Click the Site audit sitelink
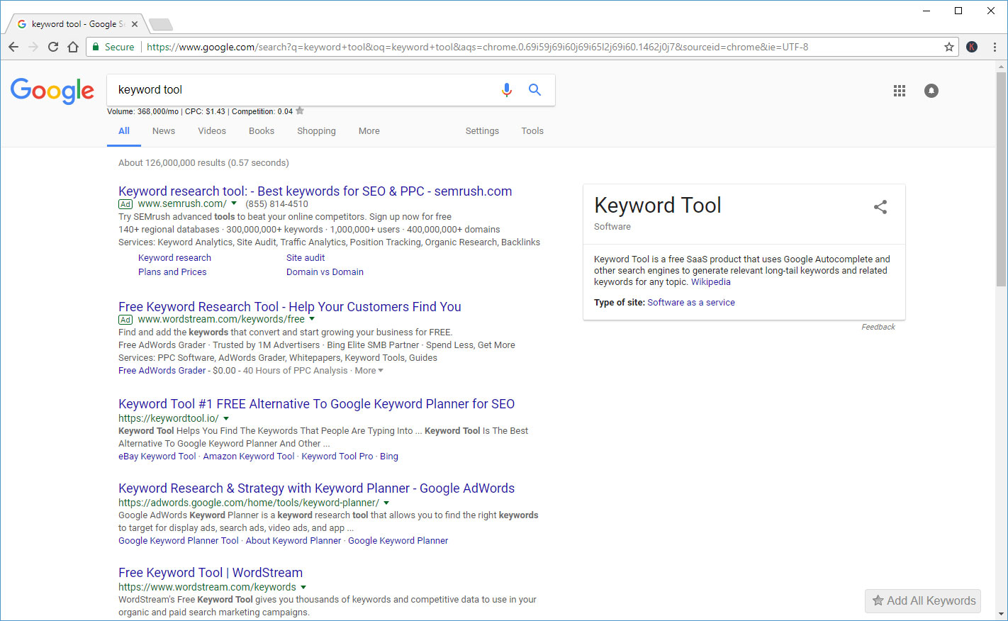This screenshot has width=1008, height=621. 306,258
